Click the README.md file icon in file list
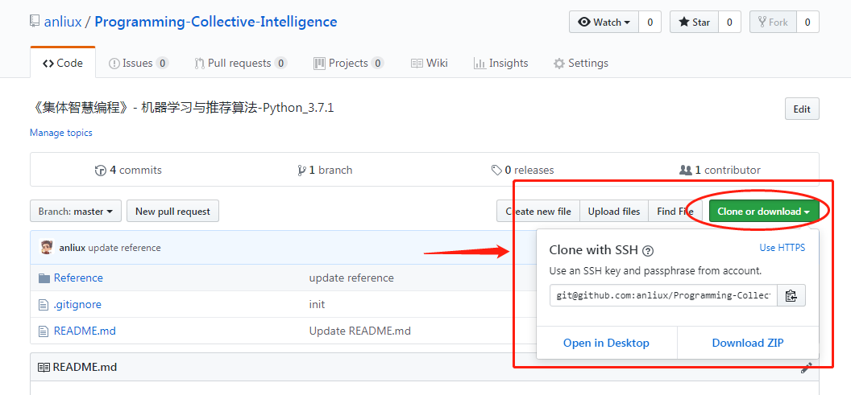Screen dimensions: 851x395 pos(44,331)
